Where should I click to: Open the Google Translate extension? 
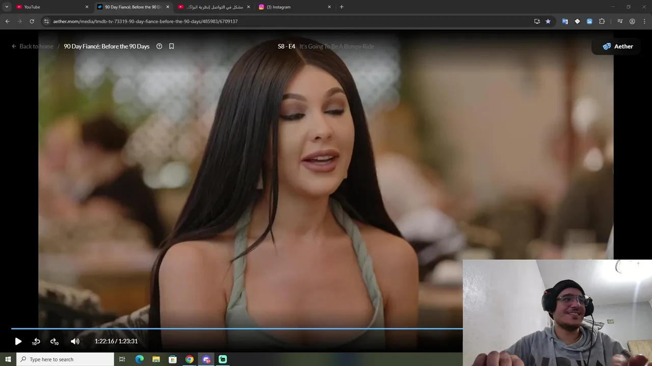click(x=565, y=21)
